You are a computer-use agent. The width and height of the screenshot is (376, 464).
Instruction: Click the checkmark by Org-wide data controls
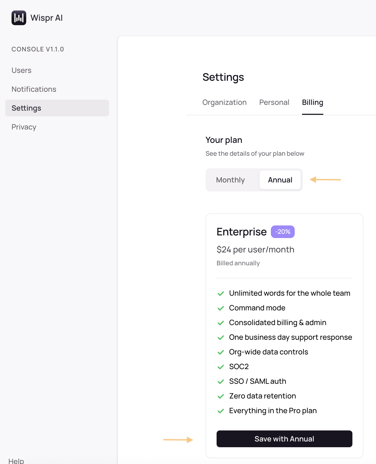tap(221, 352)
